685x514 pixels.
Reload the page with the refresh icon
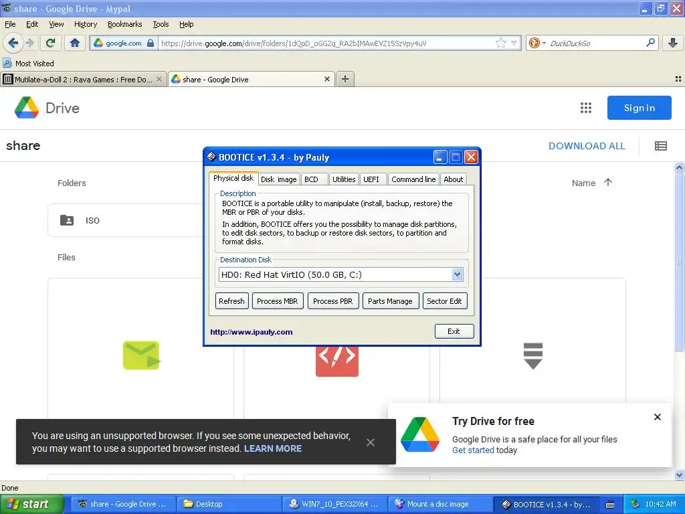pos(51,43)
